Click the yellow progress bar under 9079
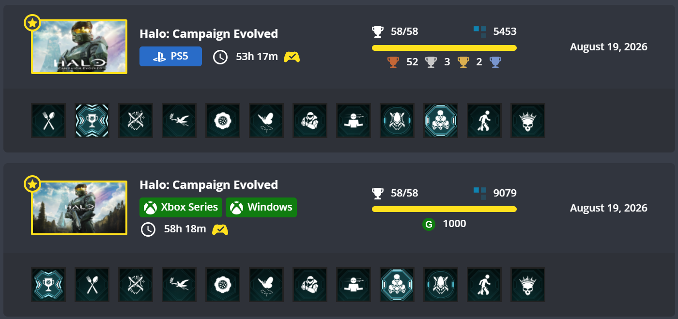The width and height of the screenshot is (678, 319). click(x=444, y=209)
